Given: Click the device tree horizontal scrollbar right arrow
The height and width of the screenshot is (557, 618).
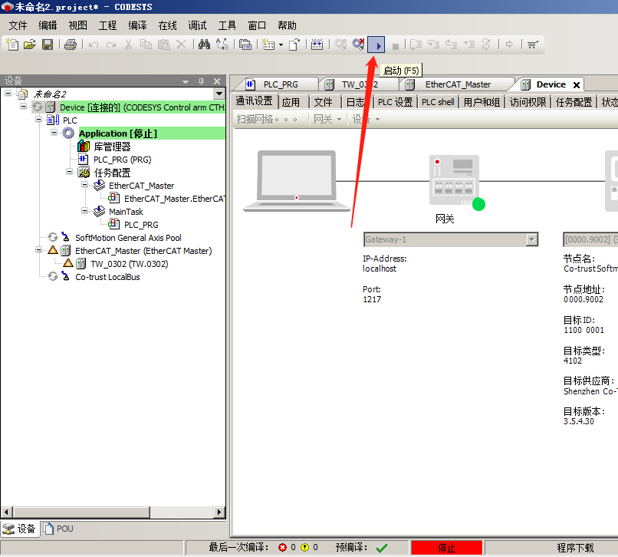Looking at the screenshot, I should point(219,512).
